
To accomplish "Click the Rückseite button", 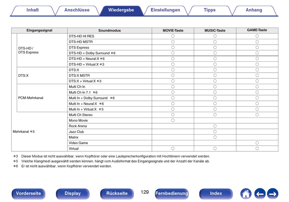I will pos(117,194).
